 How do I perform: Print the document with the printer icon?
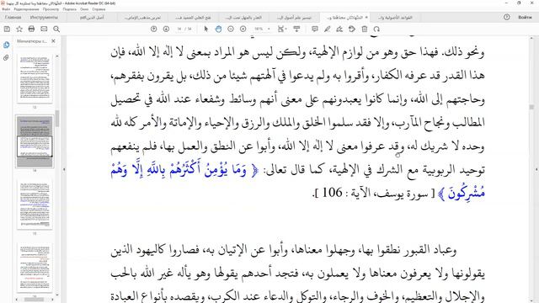[x=31, y=29]
